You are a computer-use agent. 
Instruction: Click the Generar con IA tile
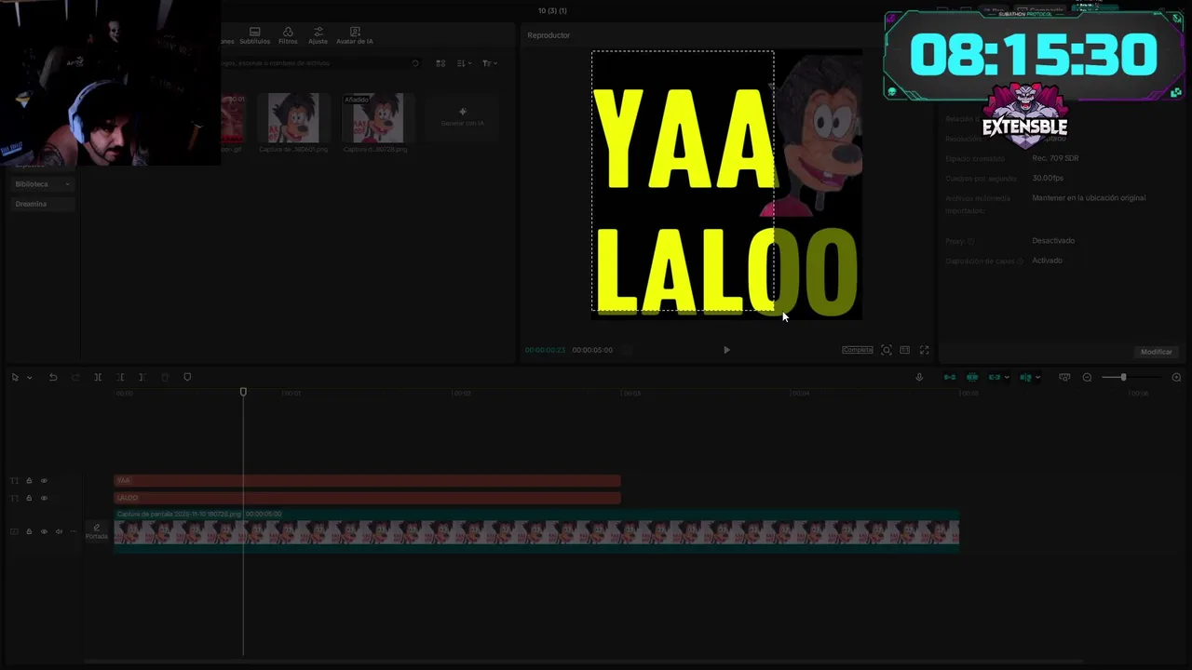coord(463,117)
